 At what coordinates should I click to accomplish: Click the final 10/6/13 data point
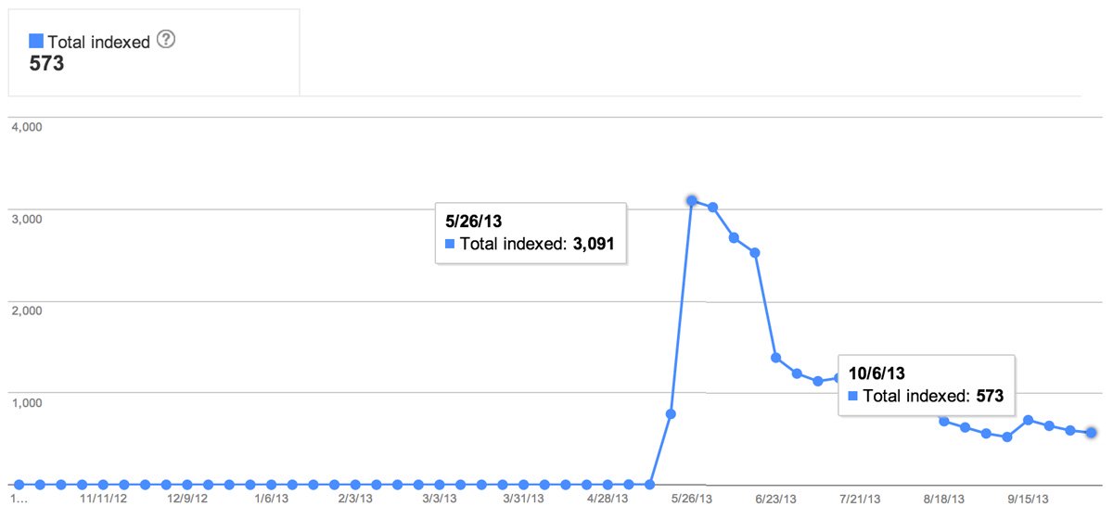tap(1092, 433)
